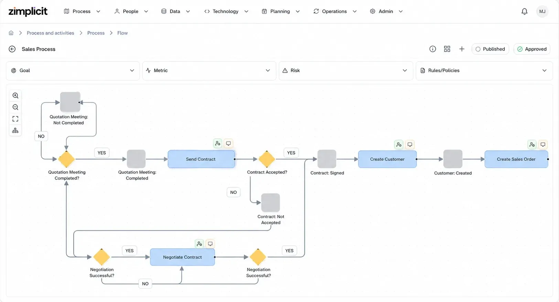559x302 pixels.
Task: Expand the Risk panel
Action: pos(346,71)
